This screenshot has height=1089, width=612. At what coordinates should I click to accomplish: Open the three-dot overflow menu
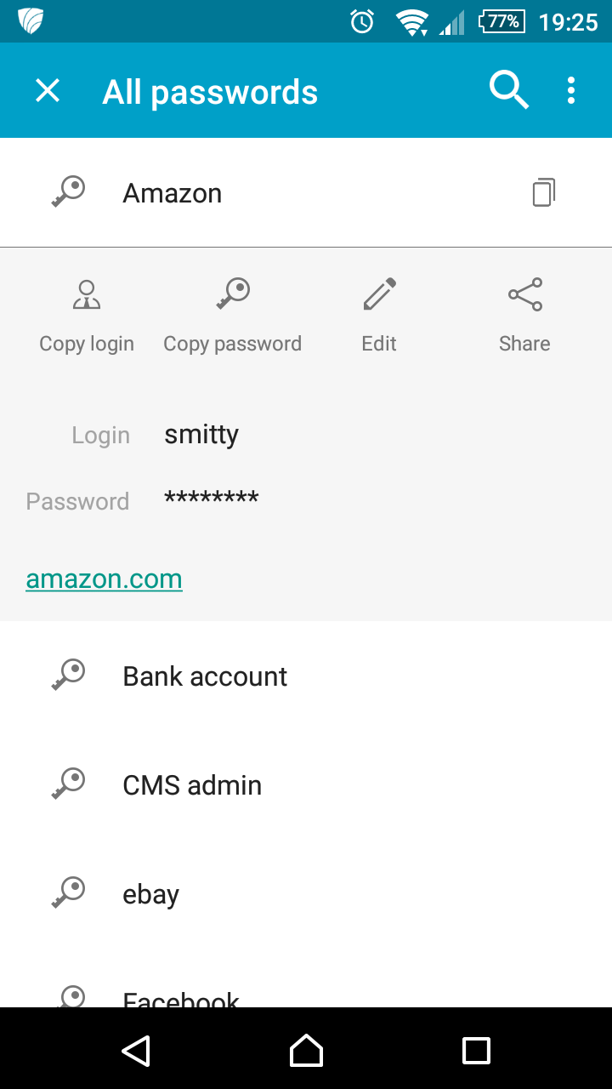click(571, 91)
